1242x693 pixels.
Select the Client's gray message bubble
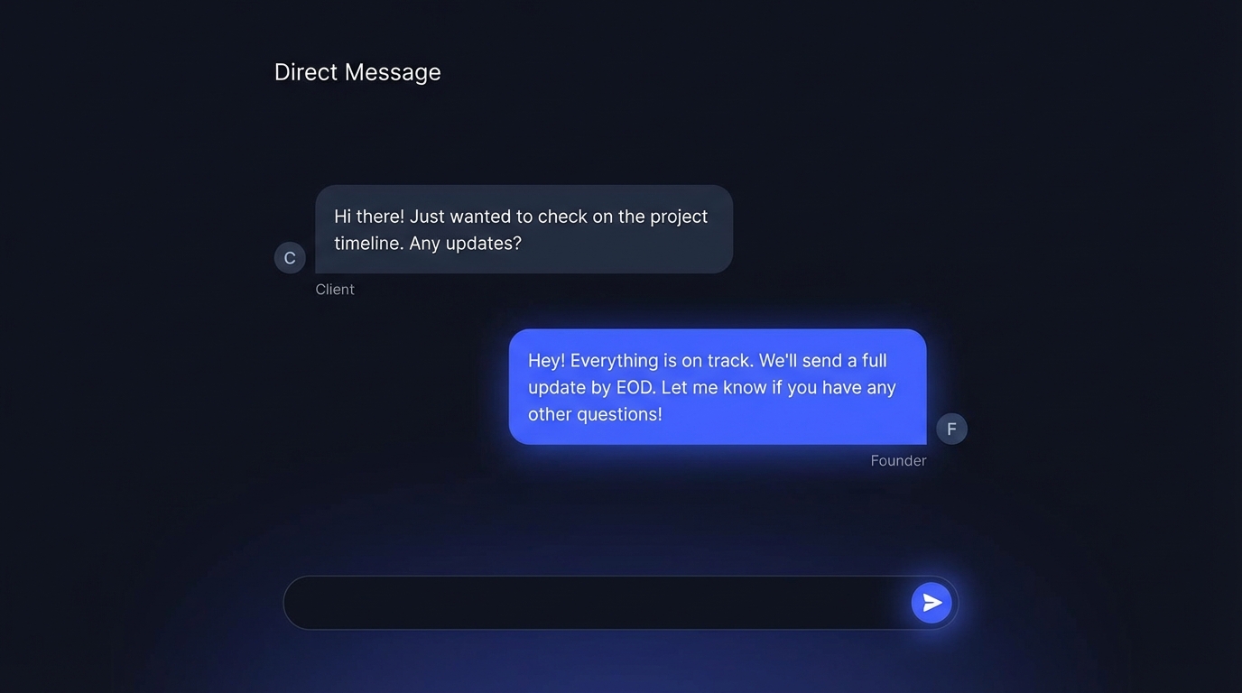pos(524,229)
